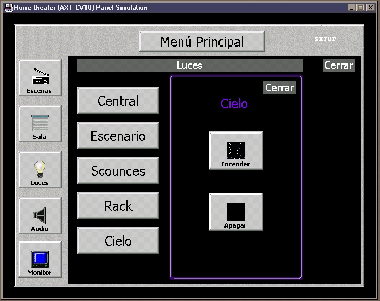The image size is (380, 301).
Task: Select the Monitor screen icon
Action: coord(40,260)
